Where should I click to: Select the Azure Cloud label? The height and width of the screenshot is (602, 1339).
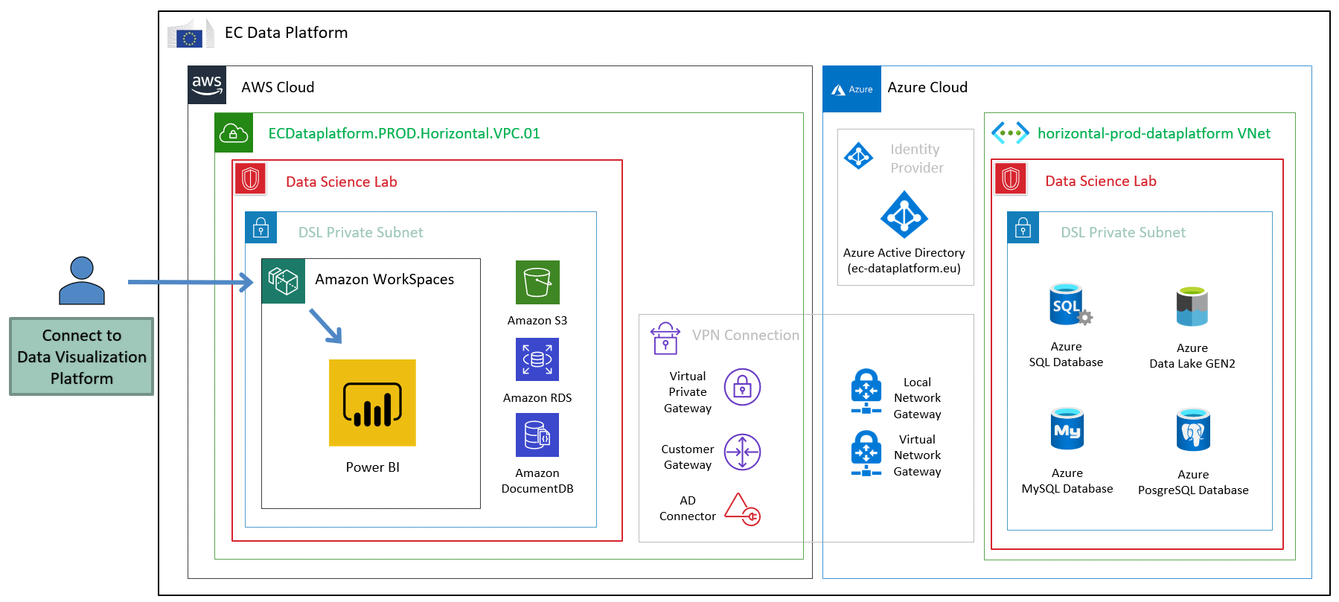[x=927, y=87]
